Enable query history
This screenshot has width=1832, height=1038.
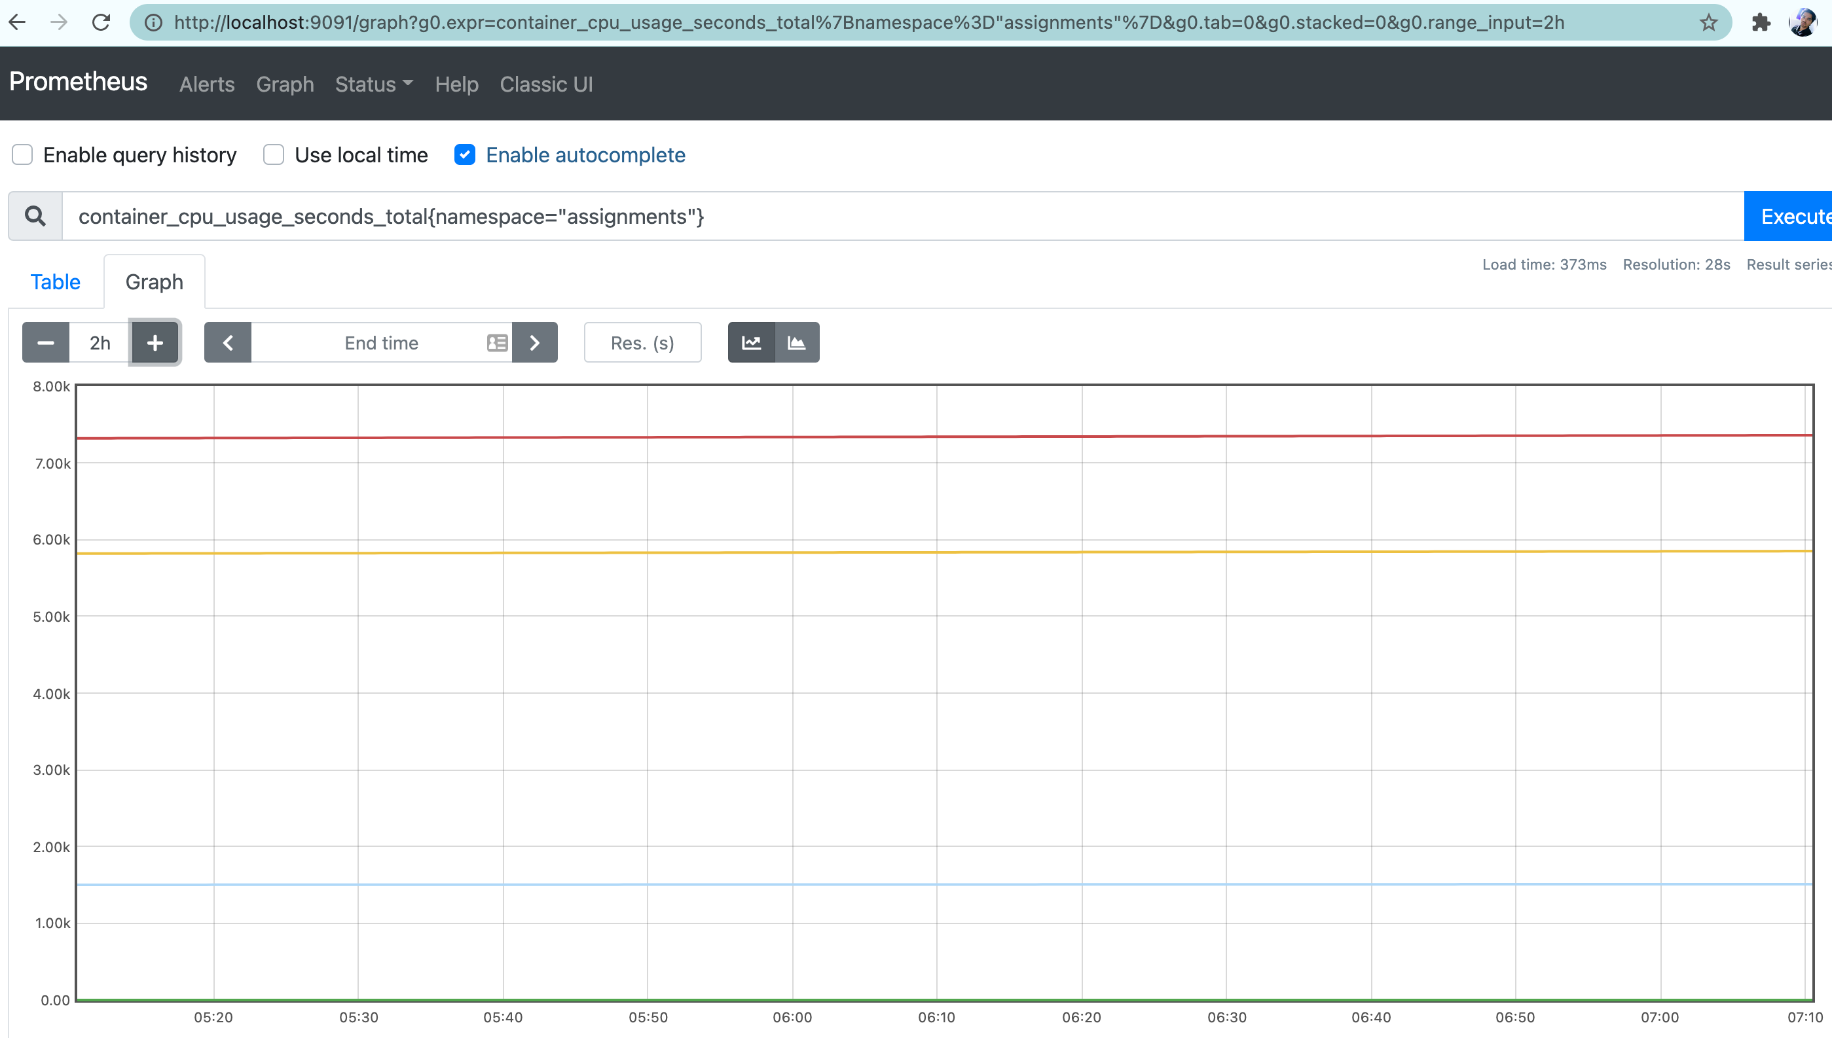tap(22, 154)
